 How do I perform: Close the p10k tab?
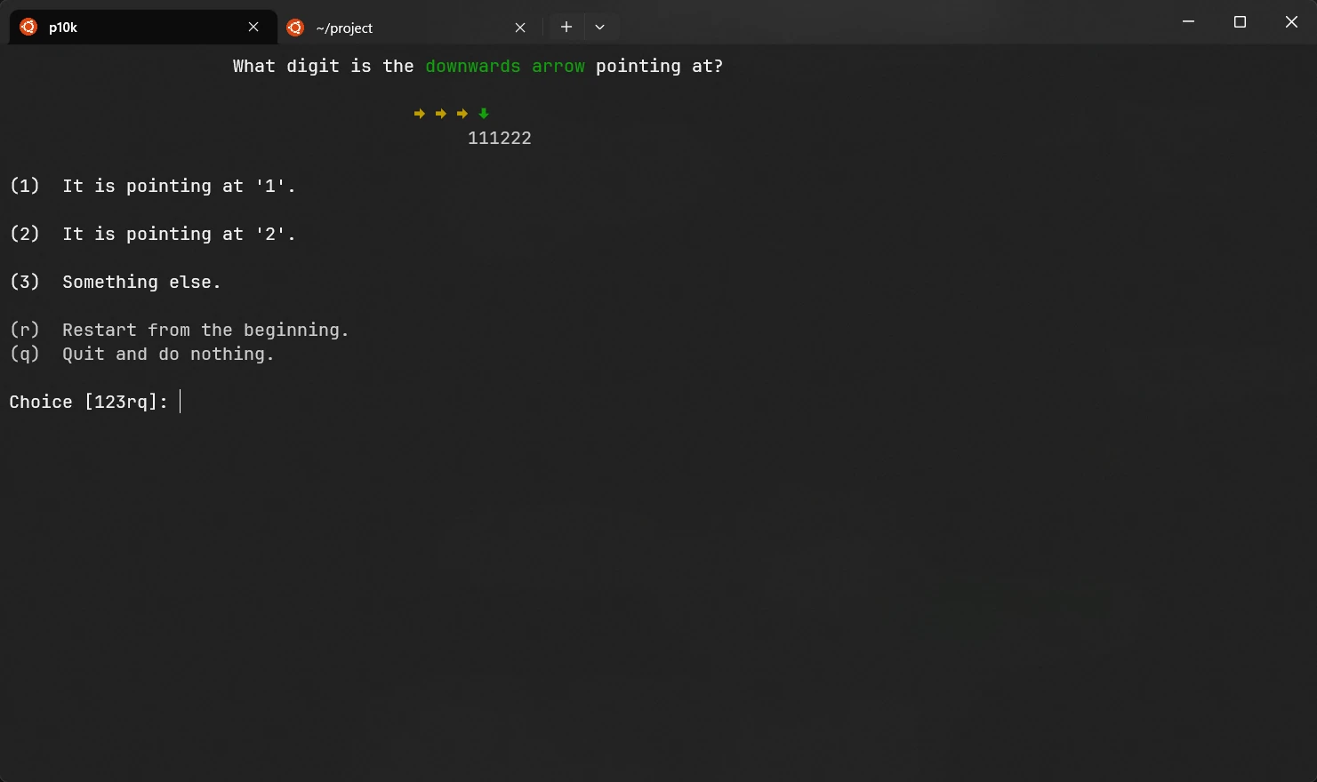(253, 27)
